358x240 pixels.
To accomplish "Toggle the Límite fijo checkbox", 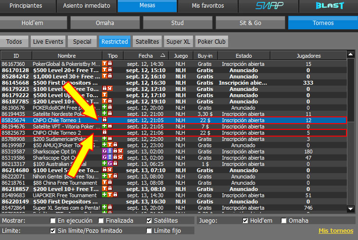I will (150, 231).
